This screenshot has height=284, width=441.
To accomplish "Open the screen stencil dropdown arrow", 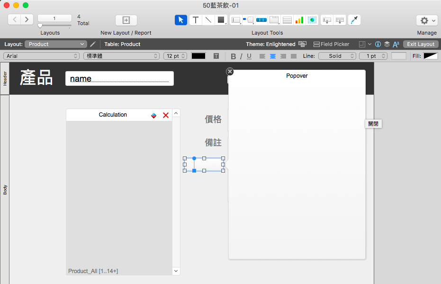I will (369, 44).
